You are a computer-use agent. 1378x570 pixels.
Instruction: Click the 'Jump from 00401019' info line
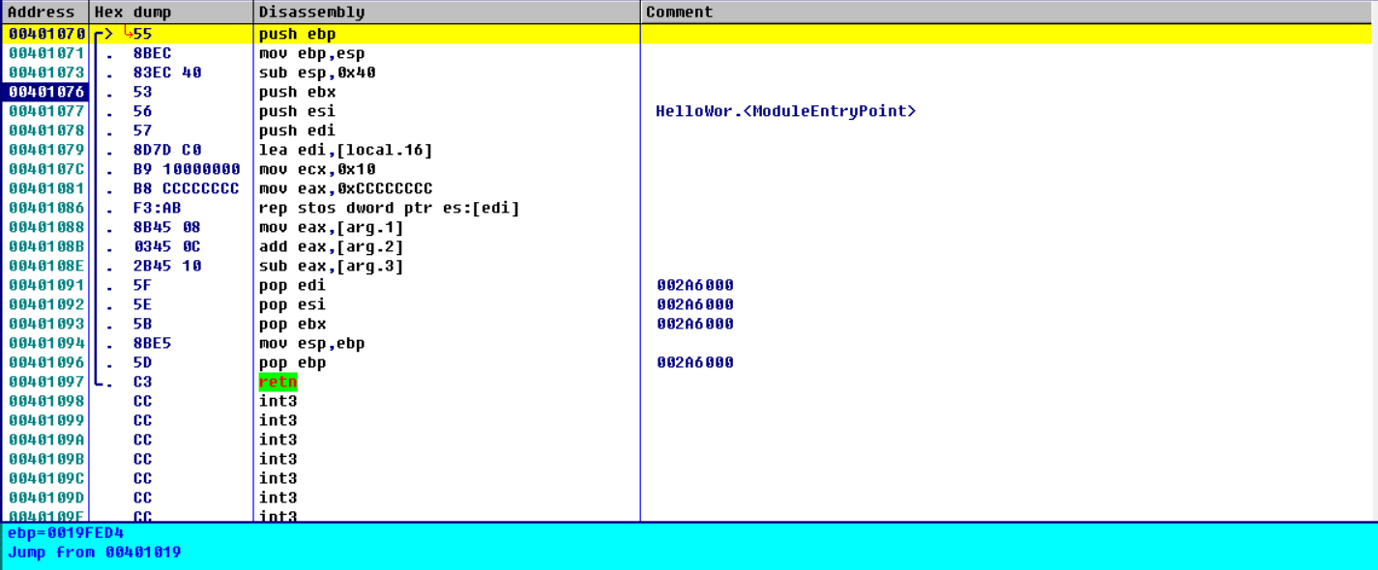94,553
